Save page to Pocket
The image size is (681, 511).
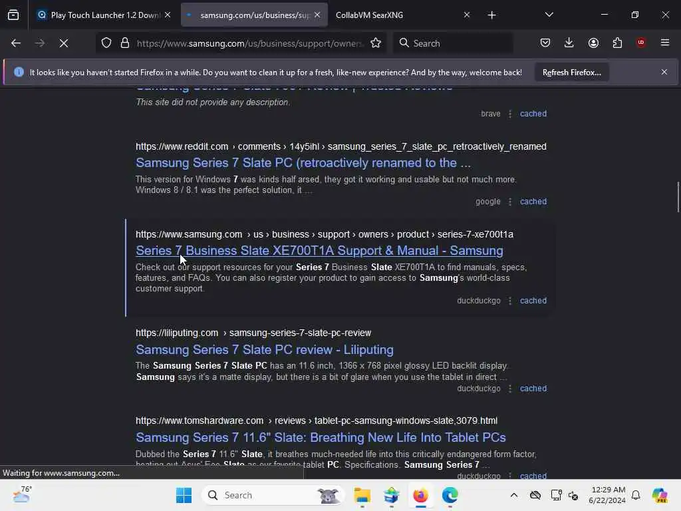point(545,43)
